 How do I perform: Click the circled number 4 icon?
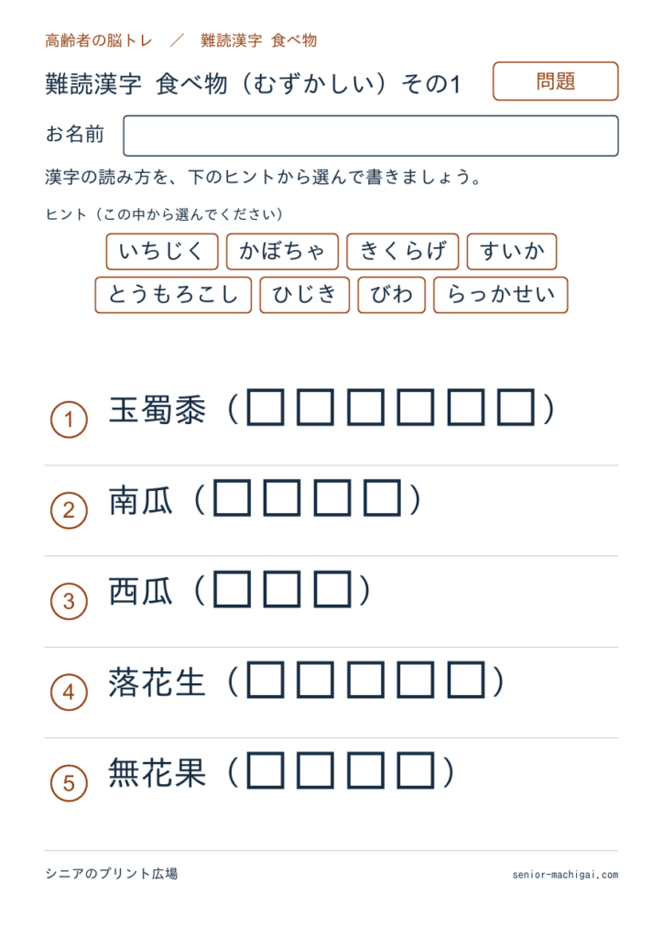[x=69, y=693]
